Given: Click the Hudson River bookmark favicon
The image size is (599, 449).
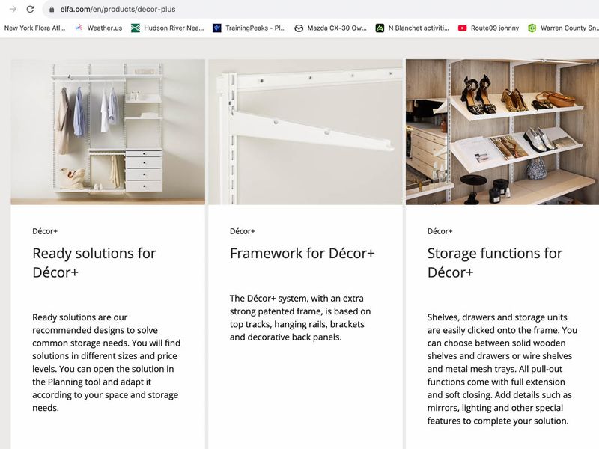Looking at the screenshot, I should 136,28.
